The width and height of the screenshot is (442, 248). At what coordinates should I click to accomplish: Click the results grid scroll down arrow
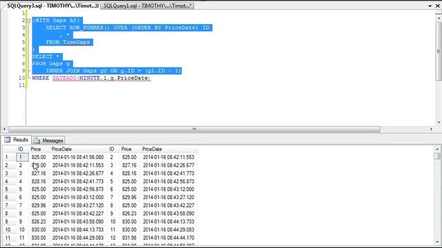pyautogui.click(x=437, y=242)
